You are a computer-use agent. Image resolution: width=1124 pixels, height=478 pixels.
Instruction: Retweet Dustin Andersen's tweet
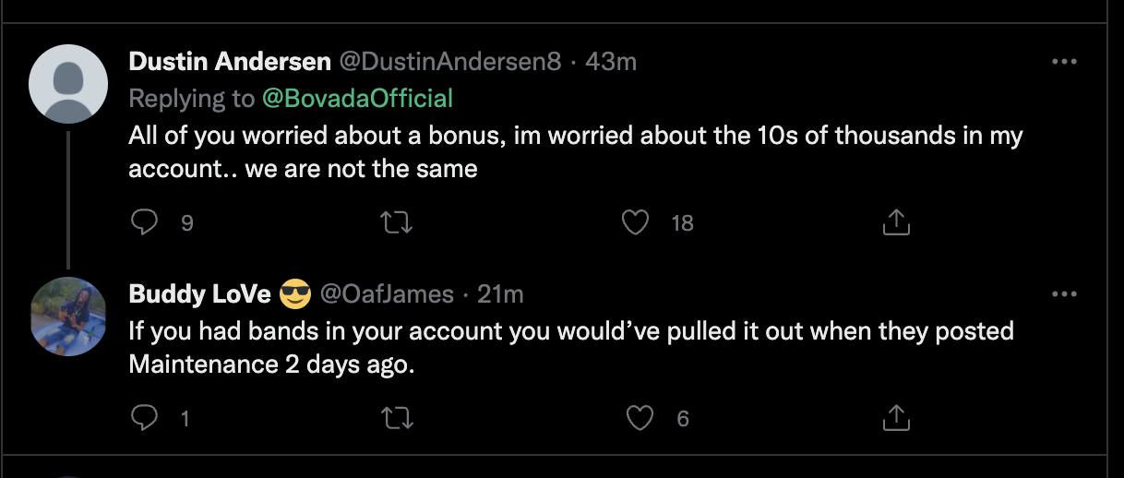pyautogui.click(x=397, y=222)
